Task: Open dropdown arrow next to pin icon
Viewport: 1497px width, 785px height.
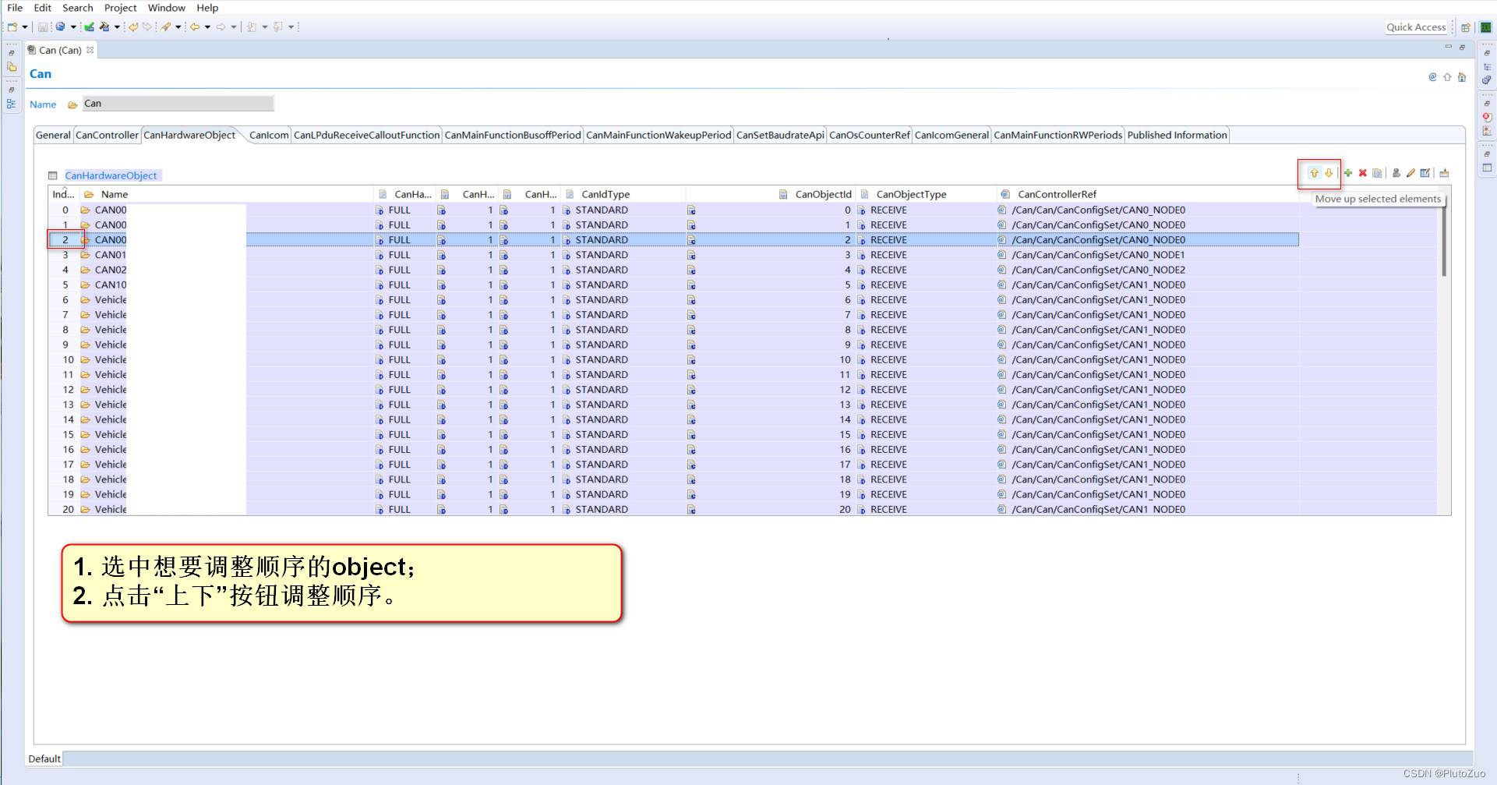Action: click(178, 27)
